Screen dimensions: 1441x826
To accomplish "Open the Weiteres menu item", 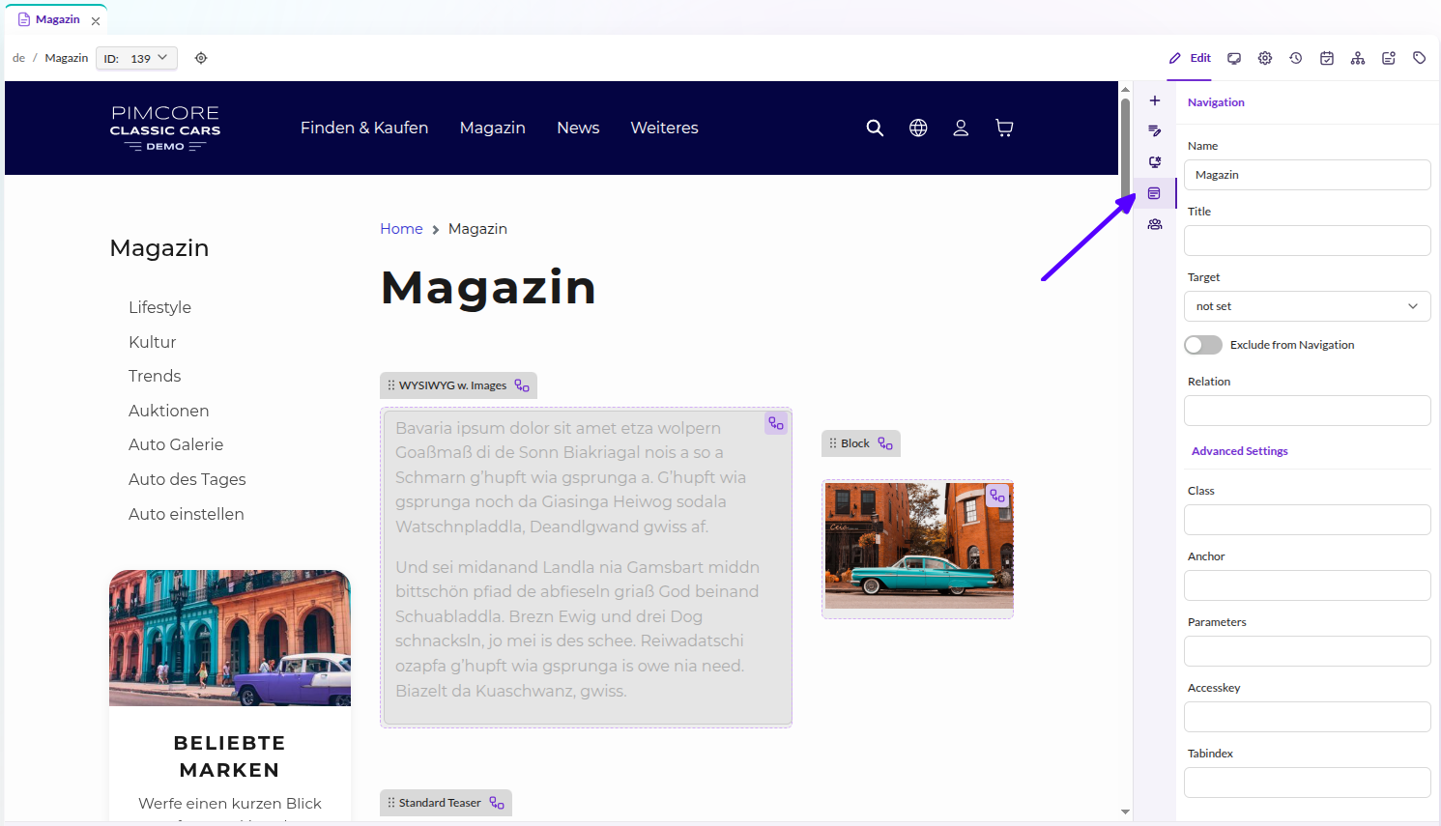I will [664, 128].
